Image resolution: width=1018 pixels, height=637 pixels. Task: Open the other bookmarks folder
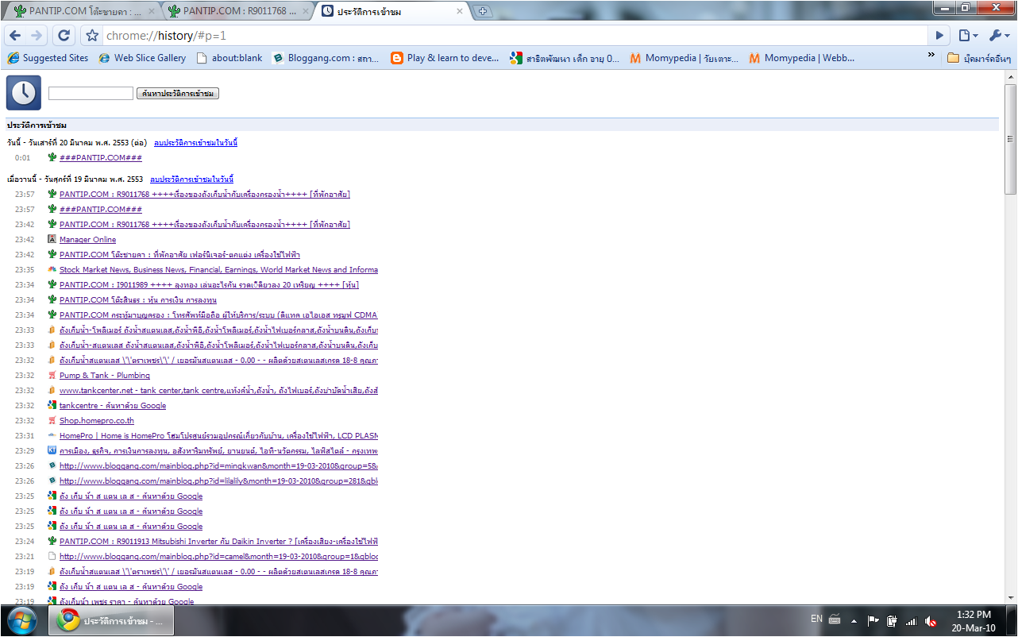coord(979,58)
